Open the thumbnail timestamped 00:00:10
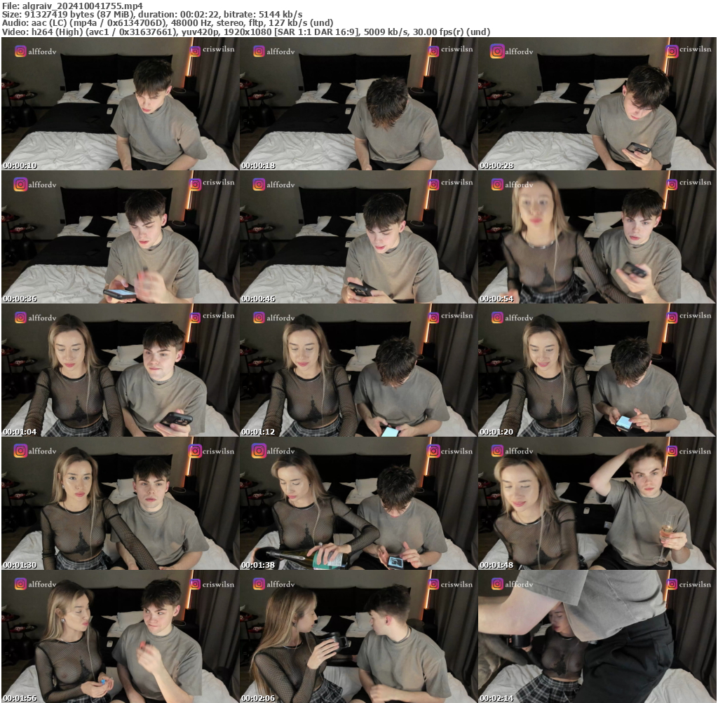The width and height of the screenshot is (718, 703). click(120, 104)
